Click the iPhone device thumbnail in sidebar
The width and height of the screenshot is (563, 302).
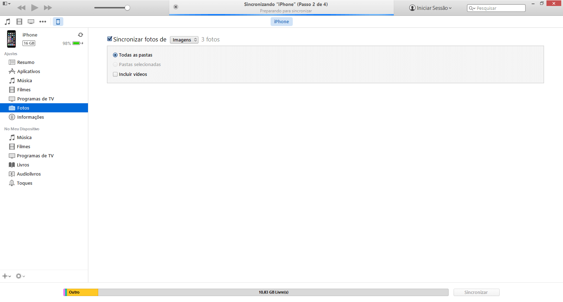click(12, 39)
